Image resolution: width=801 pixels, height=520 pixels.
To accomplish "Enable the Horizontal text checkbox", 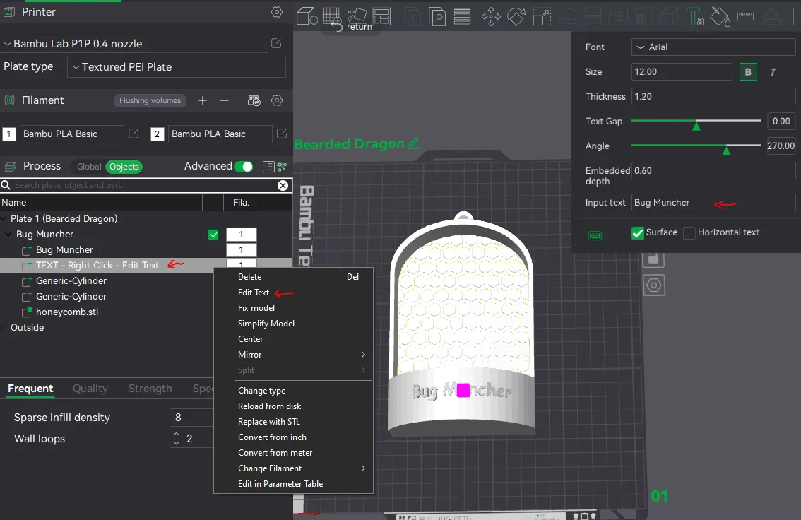I will [689, 232].
